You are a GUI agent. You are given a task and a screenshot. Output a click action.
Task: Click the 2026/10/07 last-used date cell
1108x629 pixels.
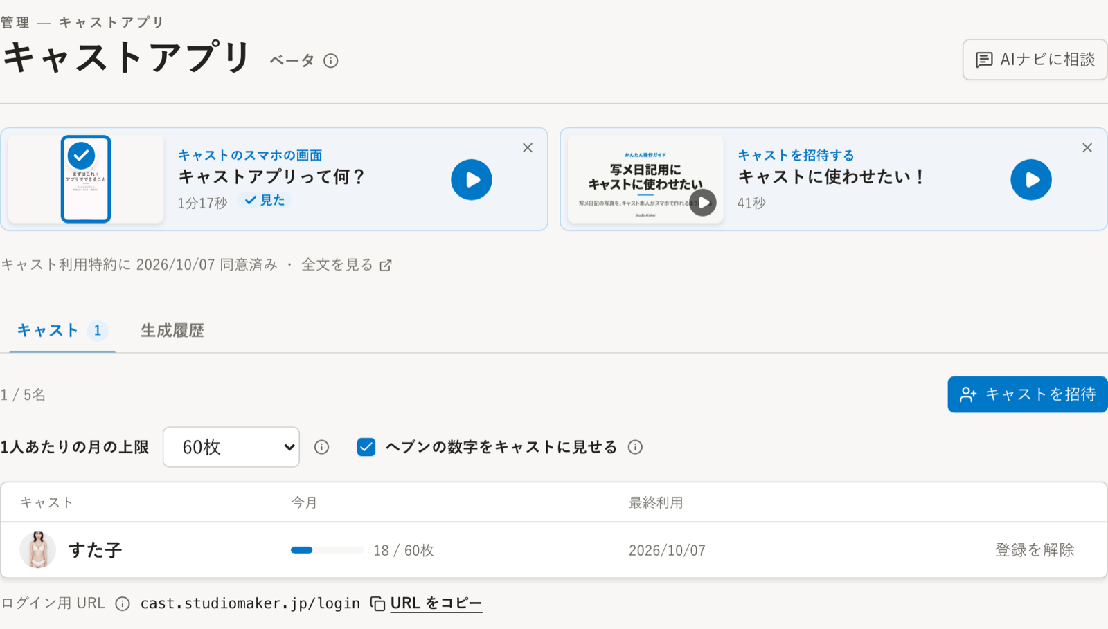[x=667, y=550]
